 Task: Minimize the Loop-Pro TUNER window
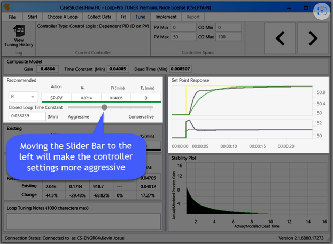pos(289,8)
